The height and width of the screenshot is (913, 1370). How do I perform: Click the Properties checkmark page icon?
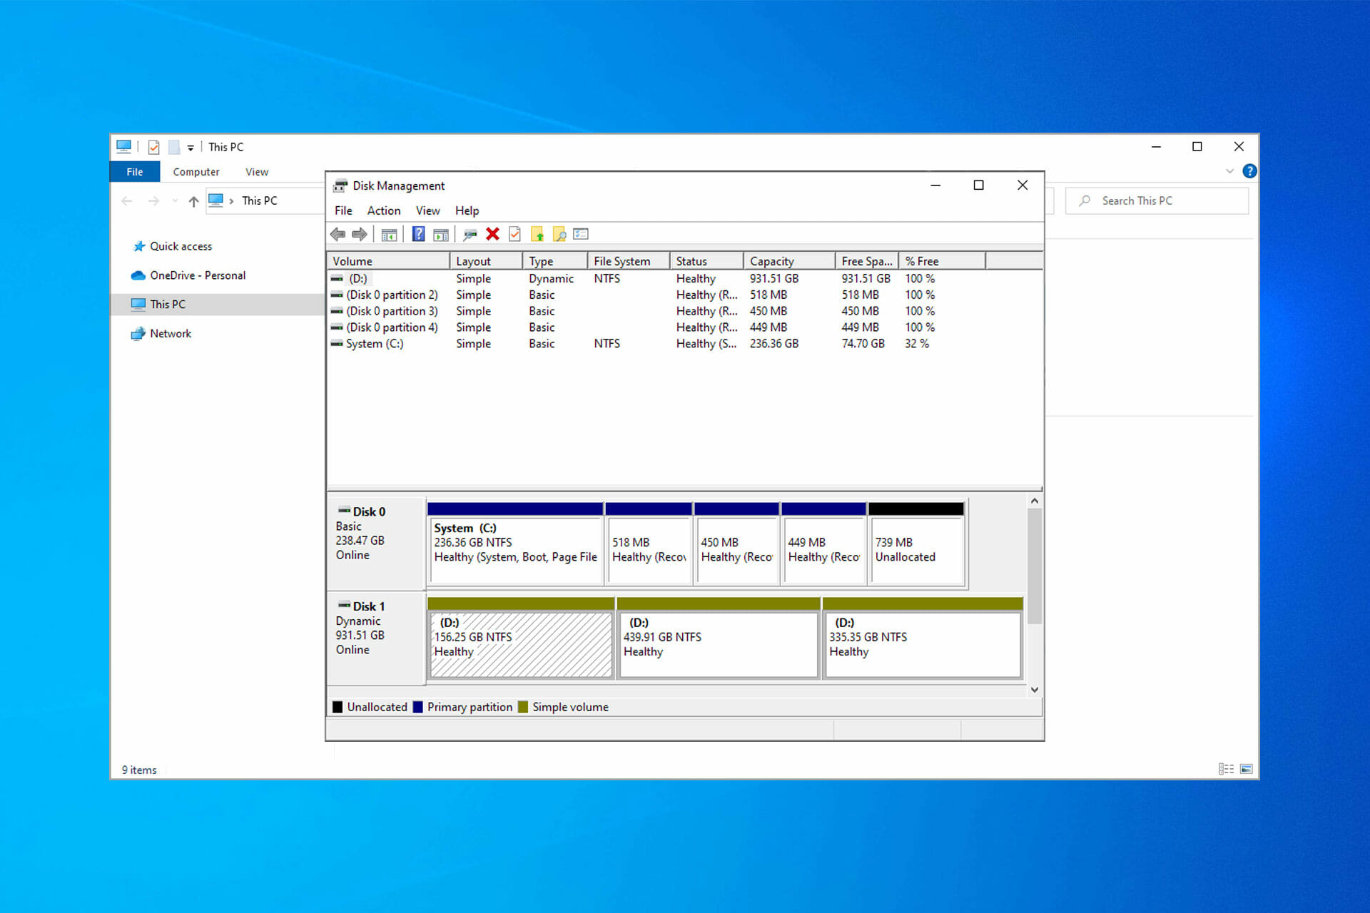click(x=514, y=234)
